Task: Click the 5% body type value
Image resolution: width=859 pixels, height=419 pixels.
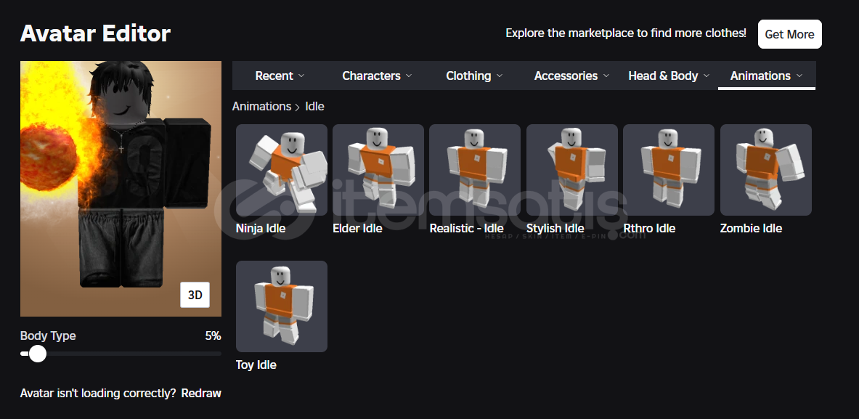Action: [213, 335]
